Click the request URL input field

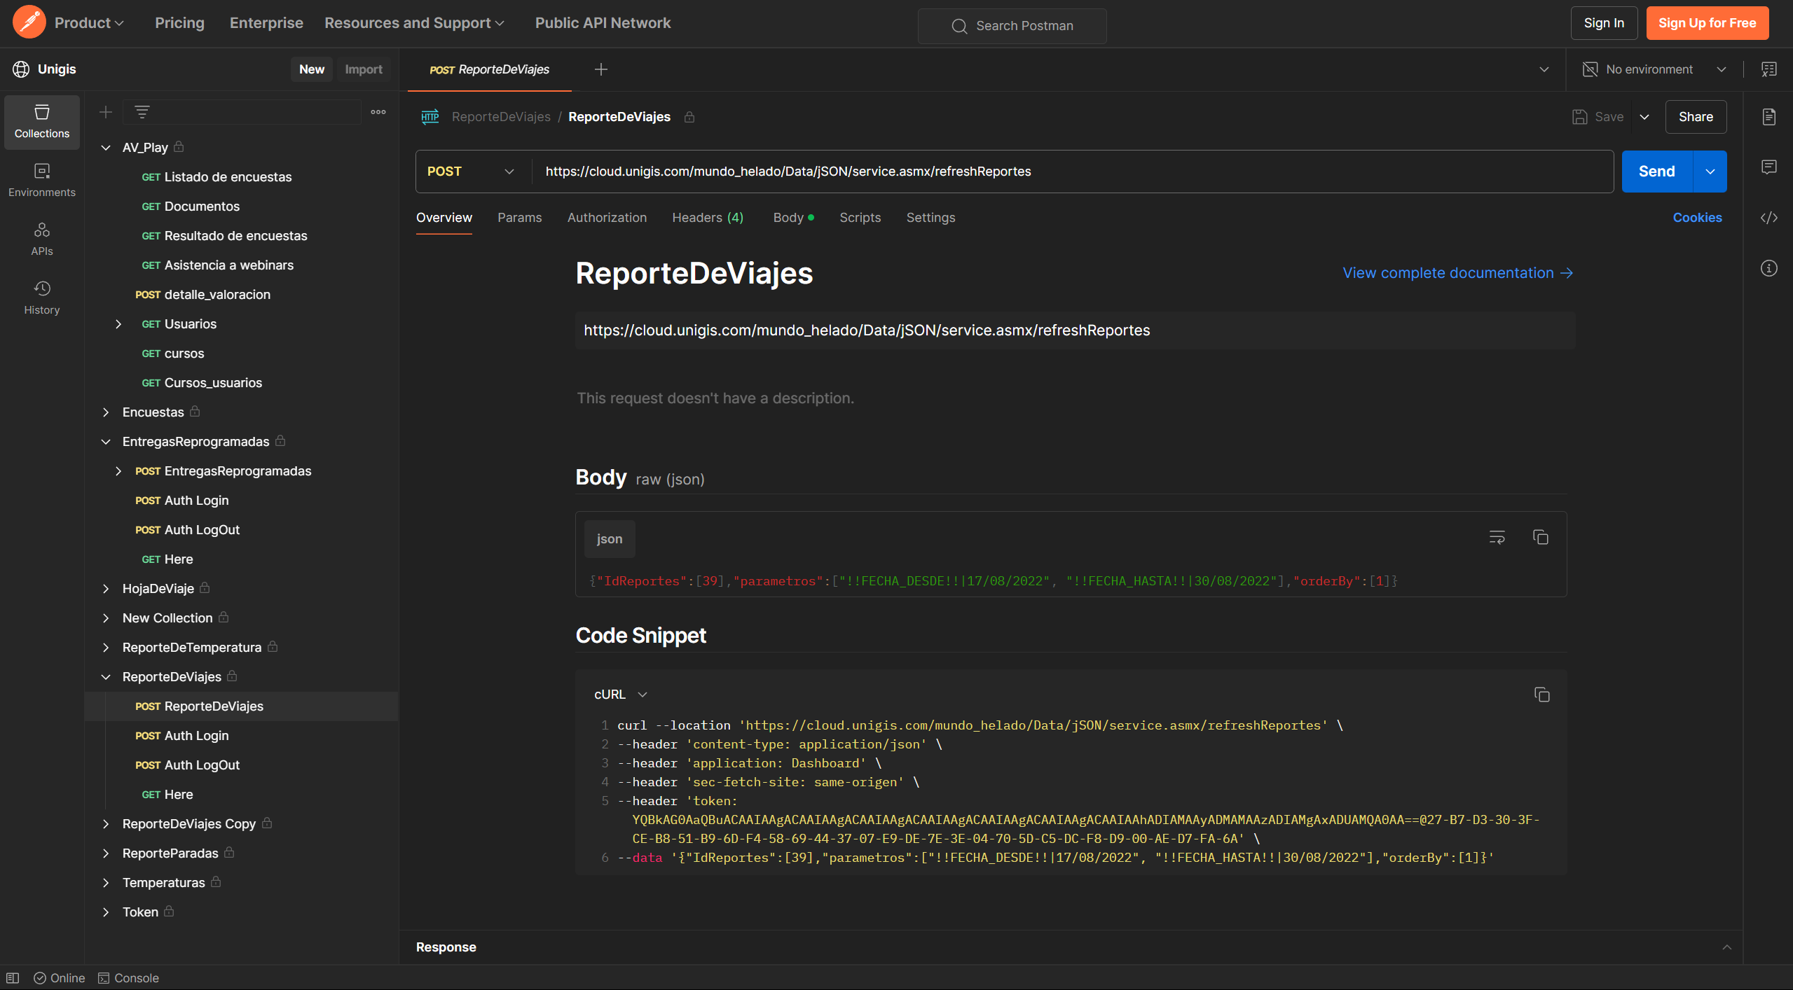click(1072, 172)
